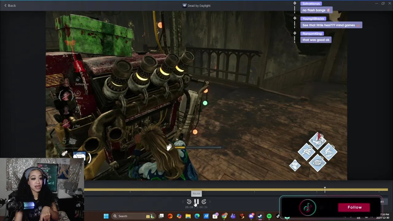Maximize the Dead by Daylight window
The height and width of the screenshot is (221, 393).
tap(383, 3)
